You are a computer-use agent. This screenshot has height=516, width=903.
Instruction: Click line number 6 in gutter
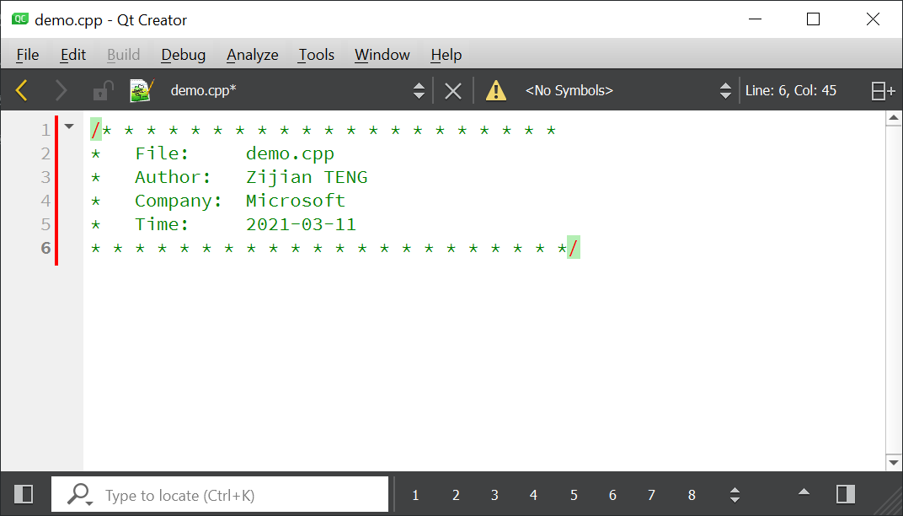click(45, 248)
